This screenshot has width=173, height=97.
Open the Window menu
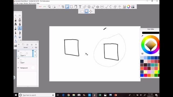26,4
